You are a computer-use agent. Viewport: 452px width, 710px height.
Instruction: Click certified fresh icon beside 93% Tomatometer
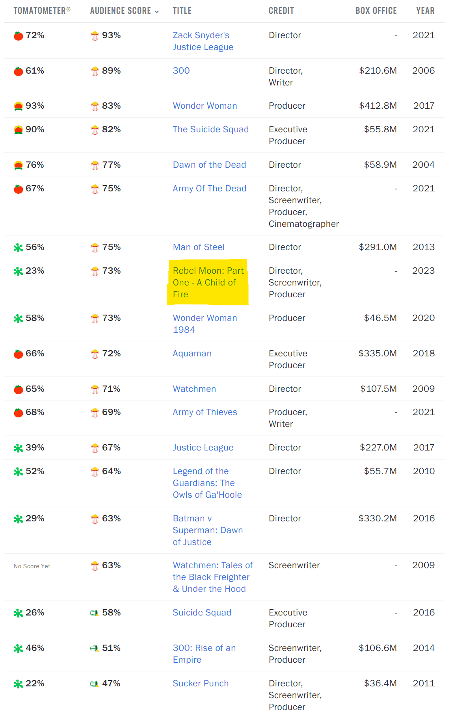tap(18, 106)
